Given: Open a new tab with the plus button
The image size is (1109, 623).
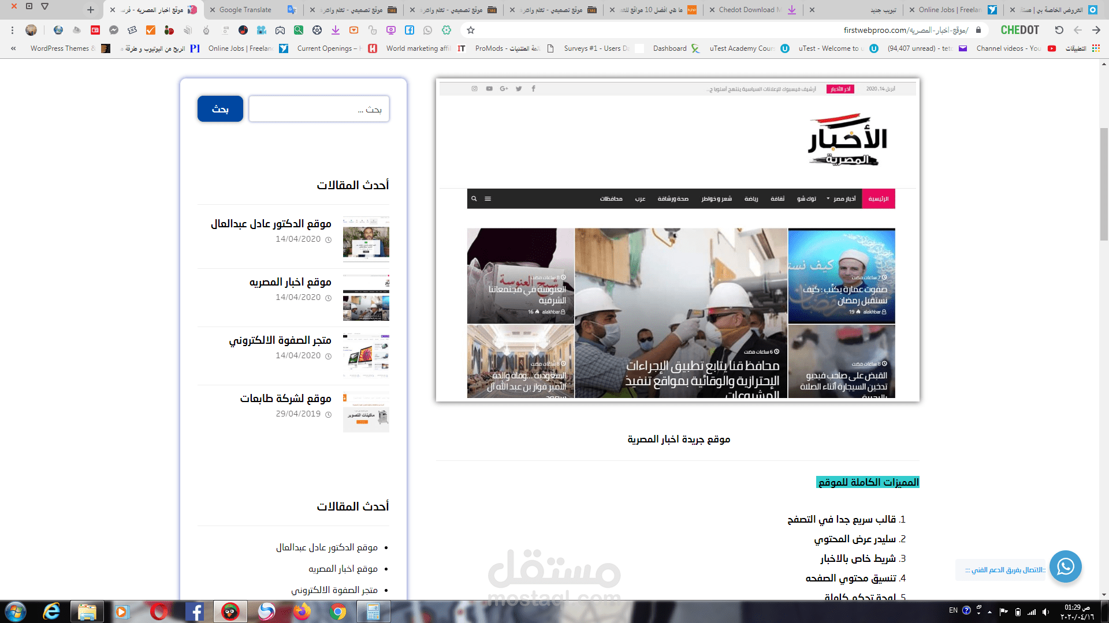Looking at the screenshot, I should click(x=91, y=10).
